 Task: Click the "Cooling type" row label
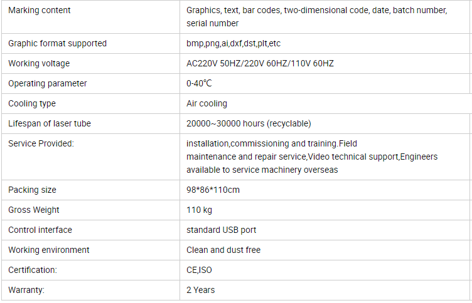pyautogui.click(x=32, y=104)
